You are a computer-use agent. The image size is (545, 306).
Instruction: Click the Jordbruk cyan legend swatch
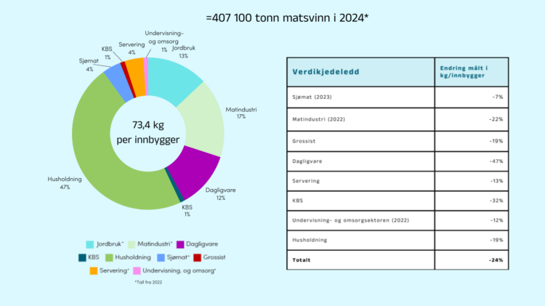[x=90, y=245]
